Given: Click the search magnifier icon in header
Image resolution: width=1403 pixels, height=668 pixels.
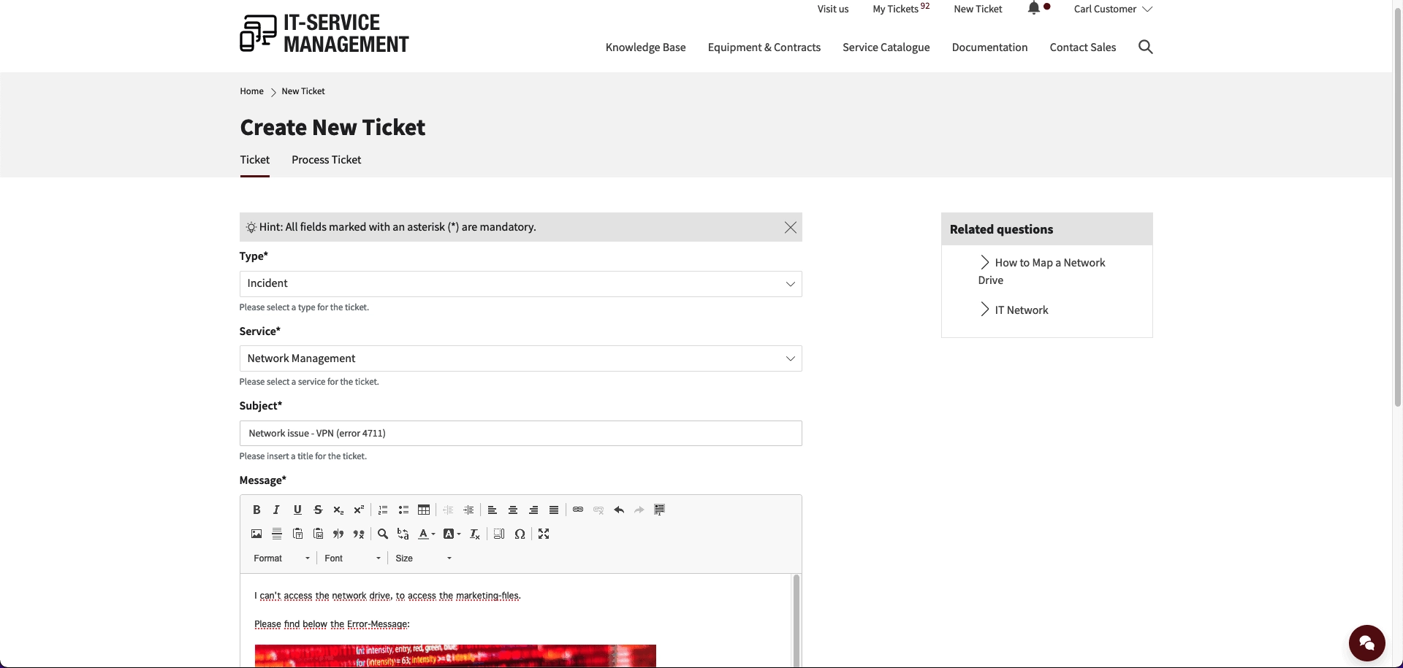Looking at the screenshot, I should pos(1145,47).
